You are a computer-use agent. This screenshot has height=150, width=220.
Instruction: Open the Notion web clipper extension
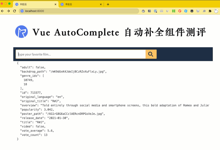click(149, 11)
